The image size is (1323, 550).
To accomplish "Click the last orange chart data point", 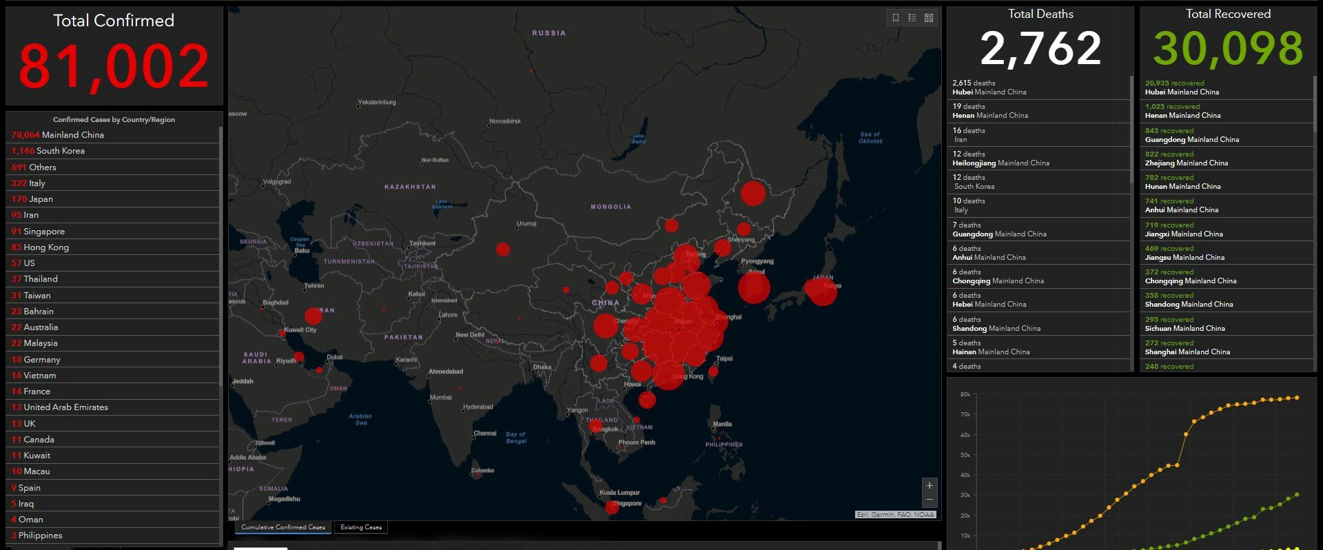I will (x=1298, y=398).
